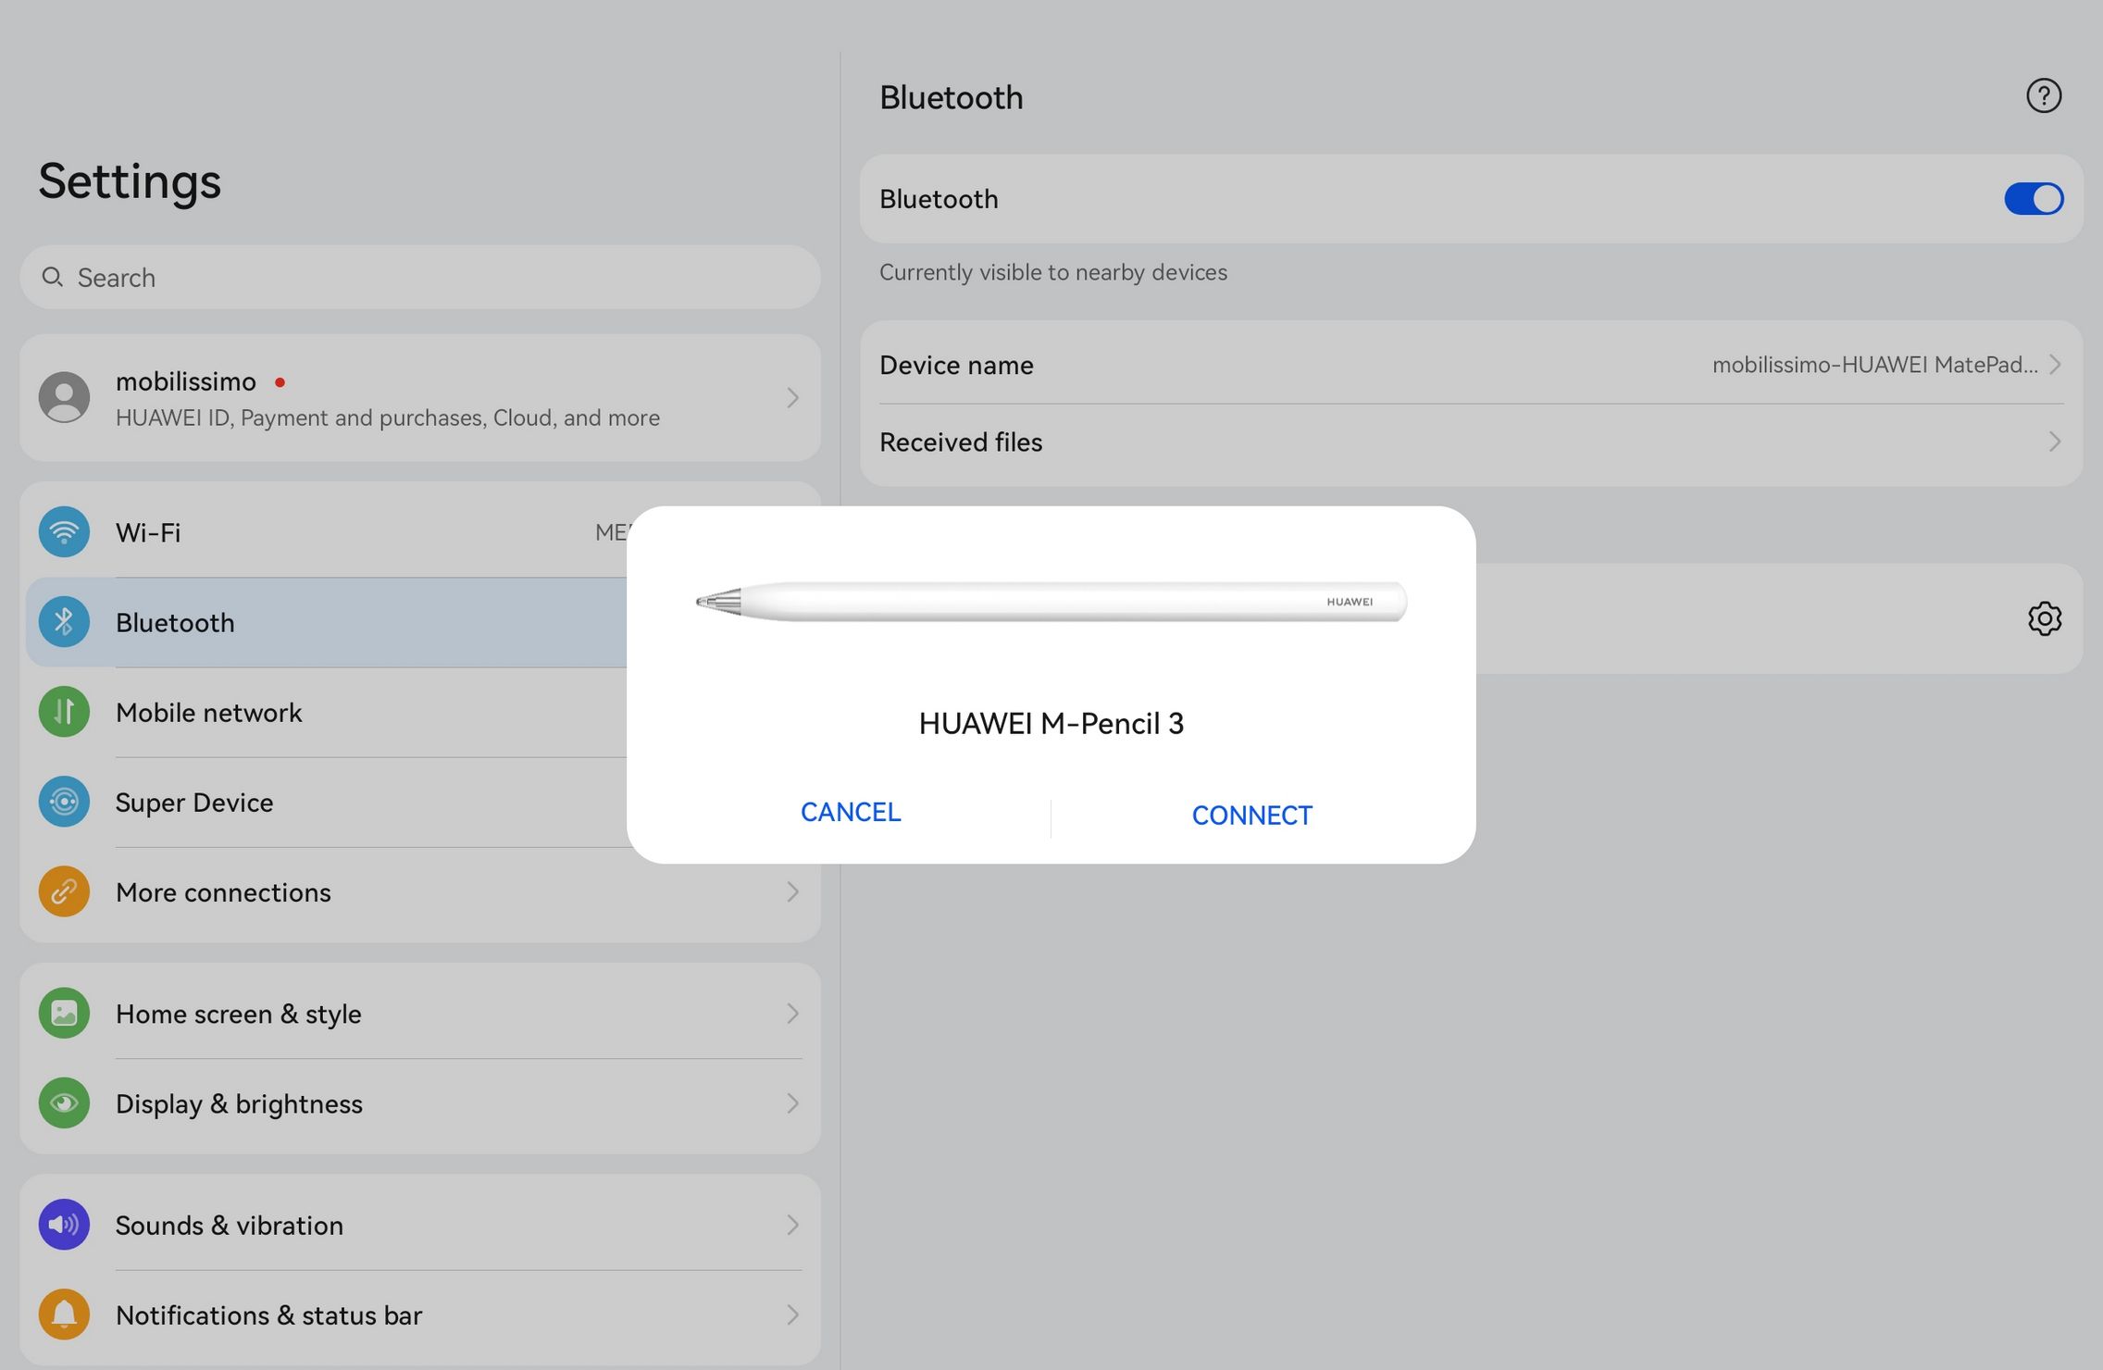
Task: Open the Bluetooth help question mark icon
Action: tap(2043, 95)
